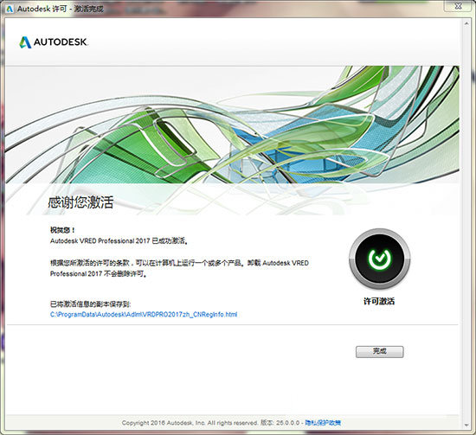The height and width of the screenshot is (435, 476).
Task: Click the 许可激活 label under the icon
Action: (379, 301)
